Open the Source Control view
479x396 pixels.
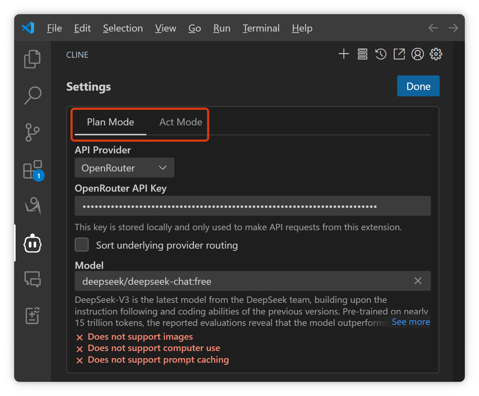coord(32,132)
